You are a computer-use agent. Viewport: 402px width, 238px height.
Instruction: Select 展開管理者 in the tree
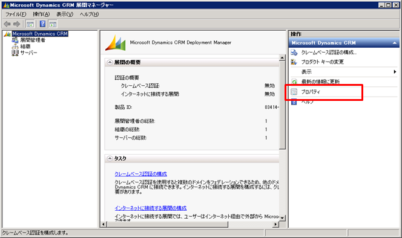33,40
